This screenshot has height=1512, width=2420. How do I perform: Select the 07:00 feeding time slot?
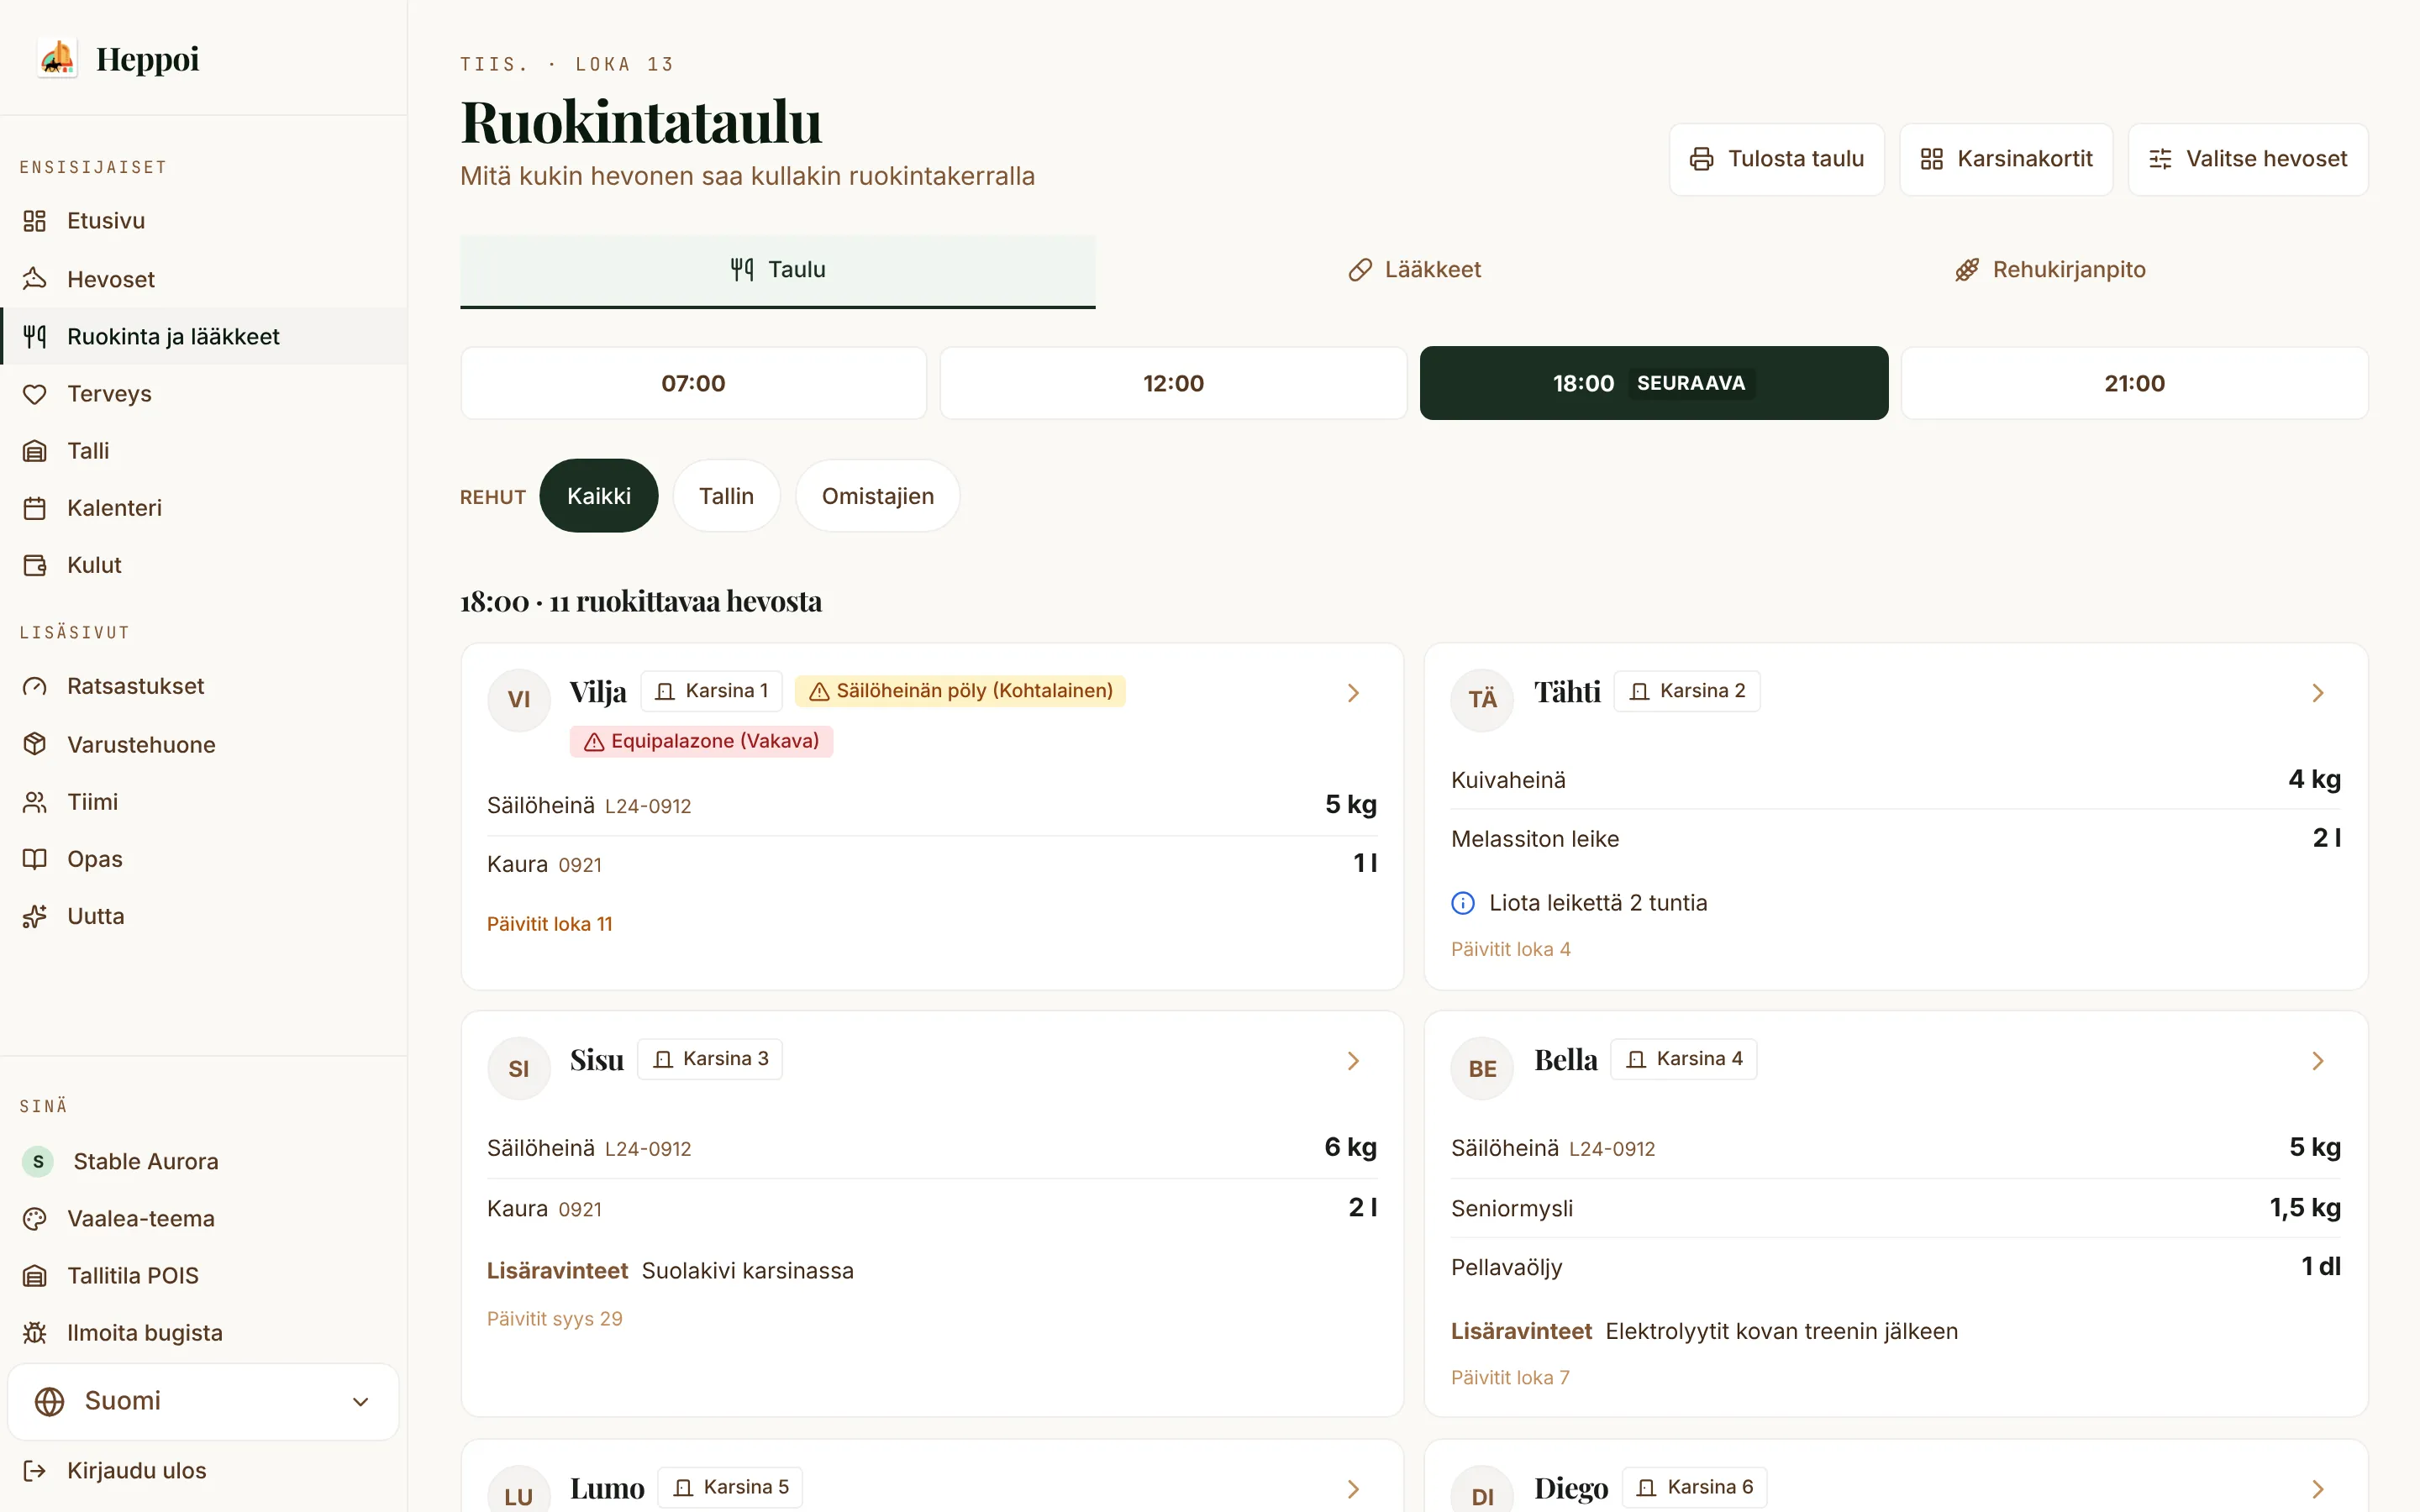click(693, 383)
